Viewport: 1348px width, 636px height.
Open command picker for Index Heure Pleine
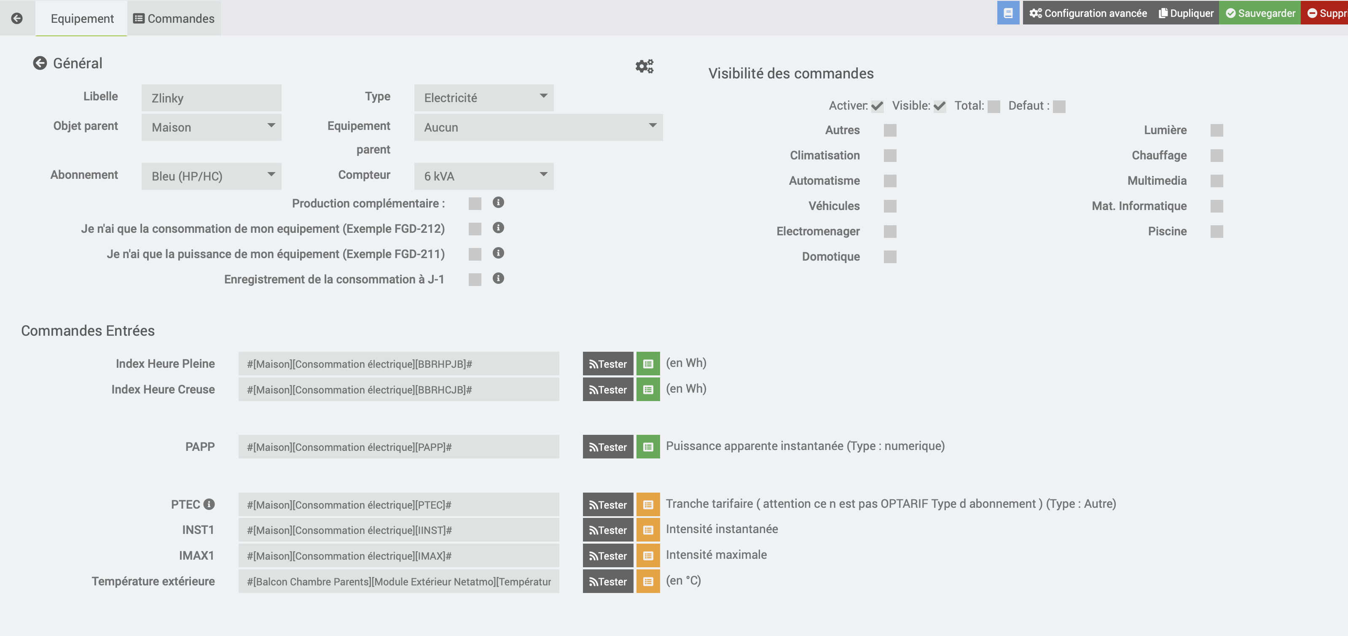648,364
